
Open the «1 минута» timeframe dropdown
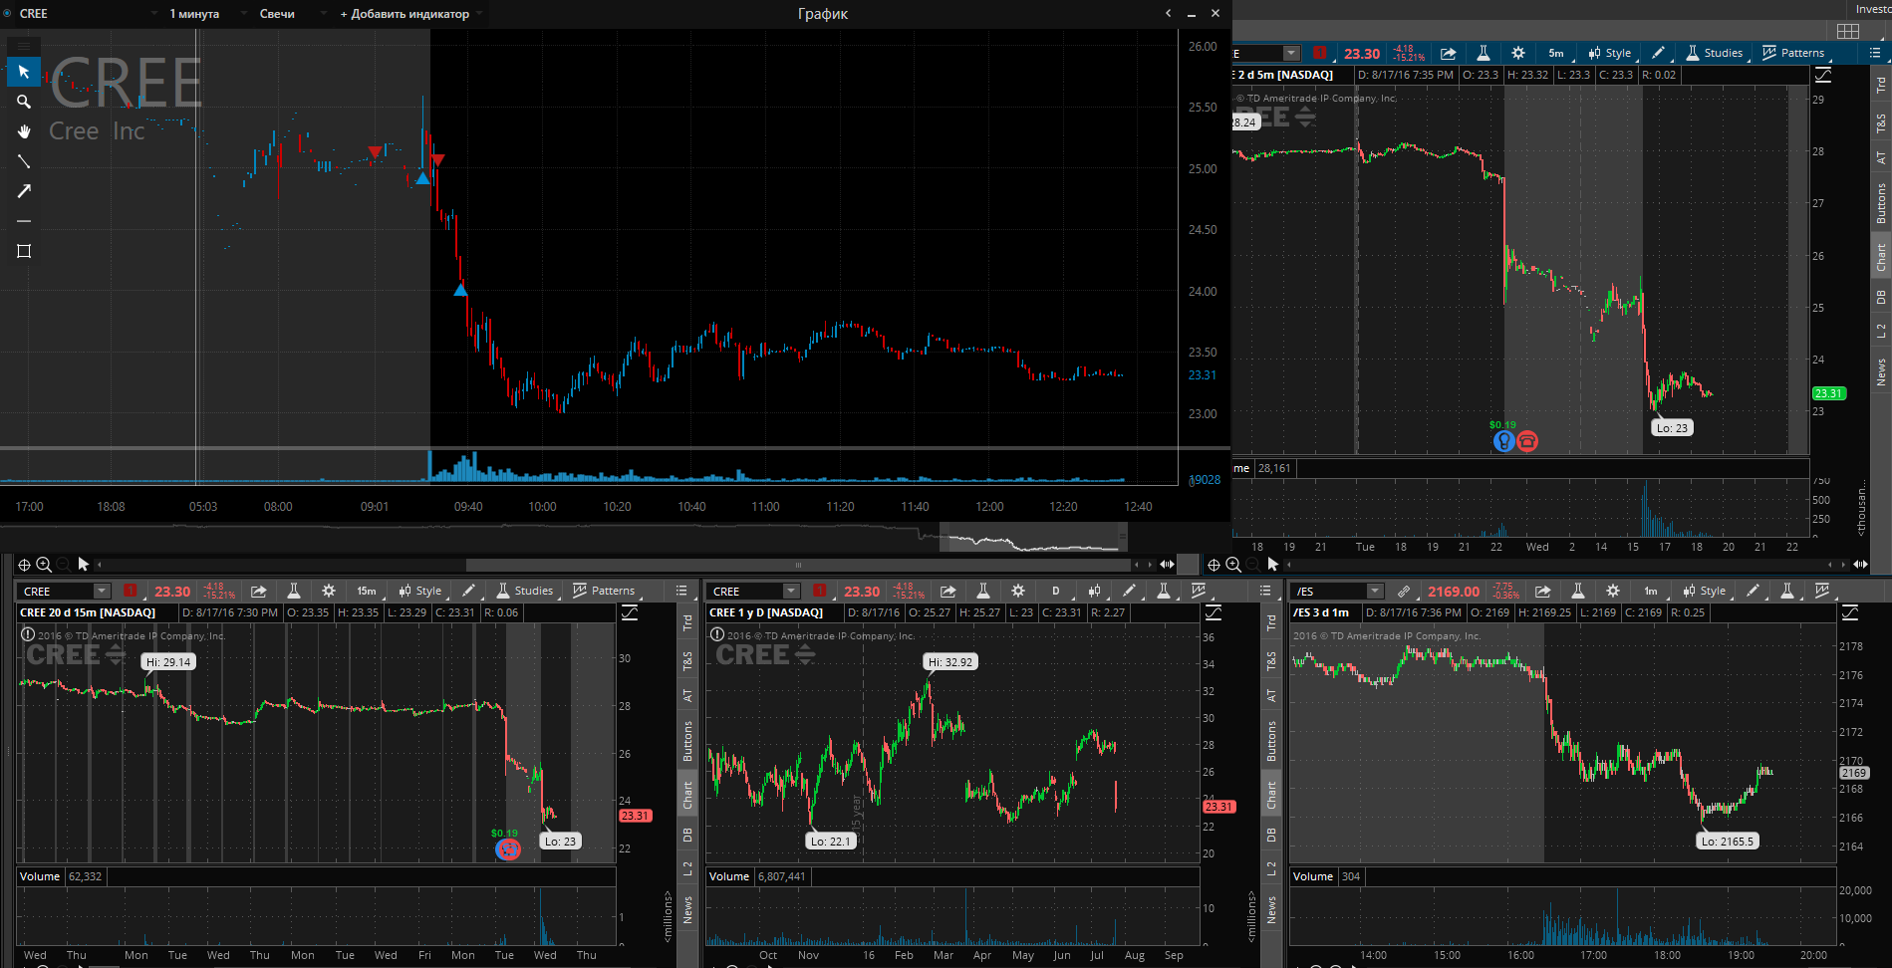click(x=194, y=14)
